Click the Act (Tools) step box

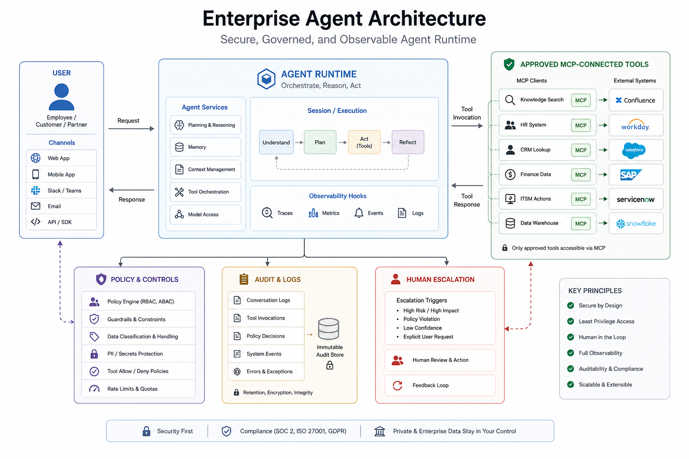coord(364,142)
